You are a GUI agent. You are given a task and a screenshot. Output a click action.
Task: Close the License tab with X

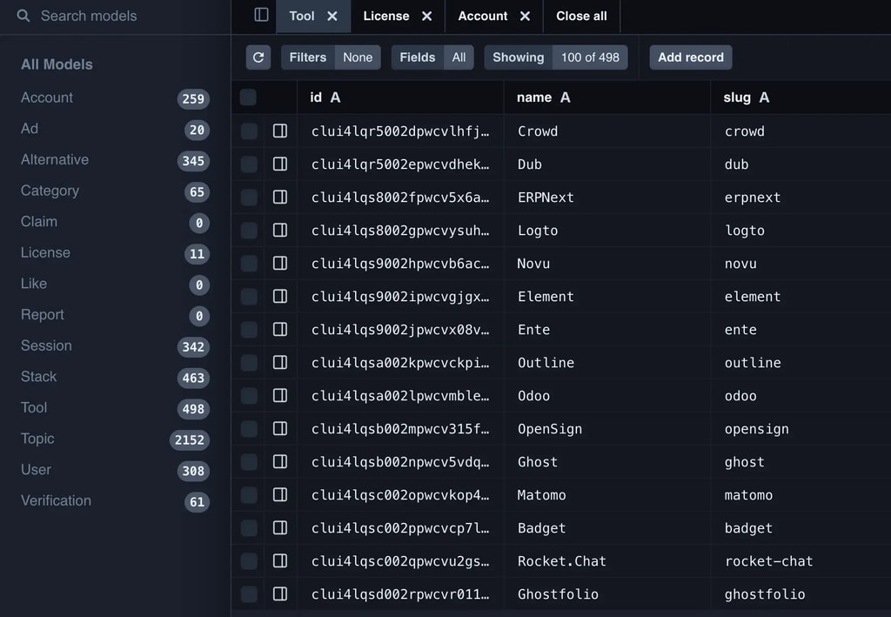pyautogui.click(x=426, y=16)
